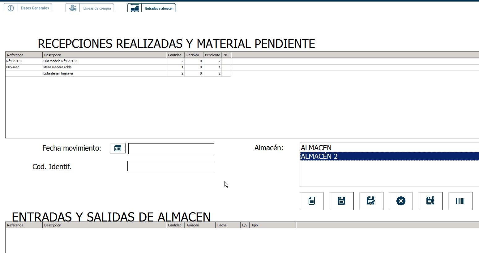The image size is (479, 253).
Task: Select the Estantería Himalaya row
Action: click(58, 73)
